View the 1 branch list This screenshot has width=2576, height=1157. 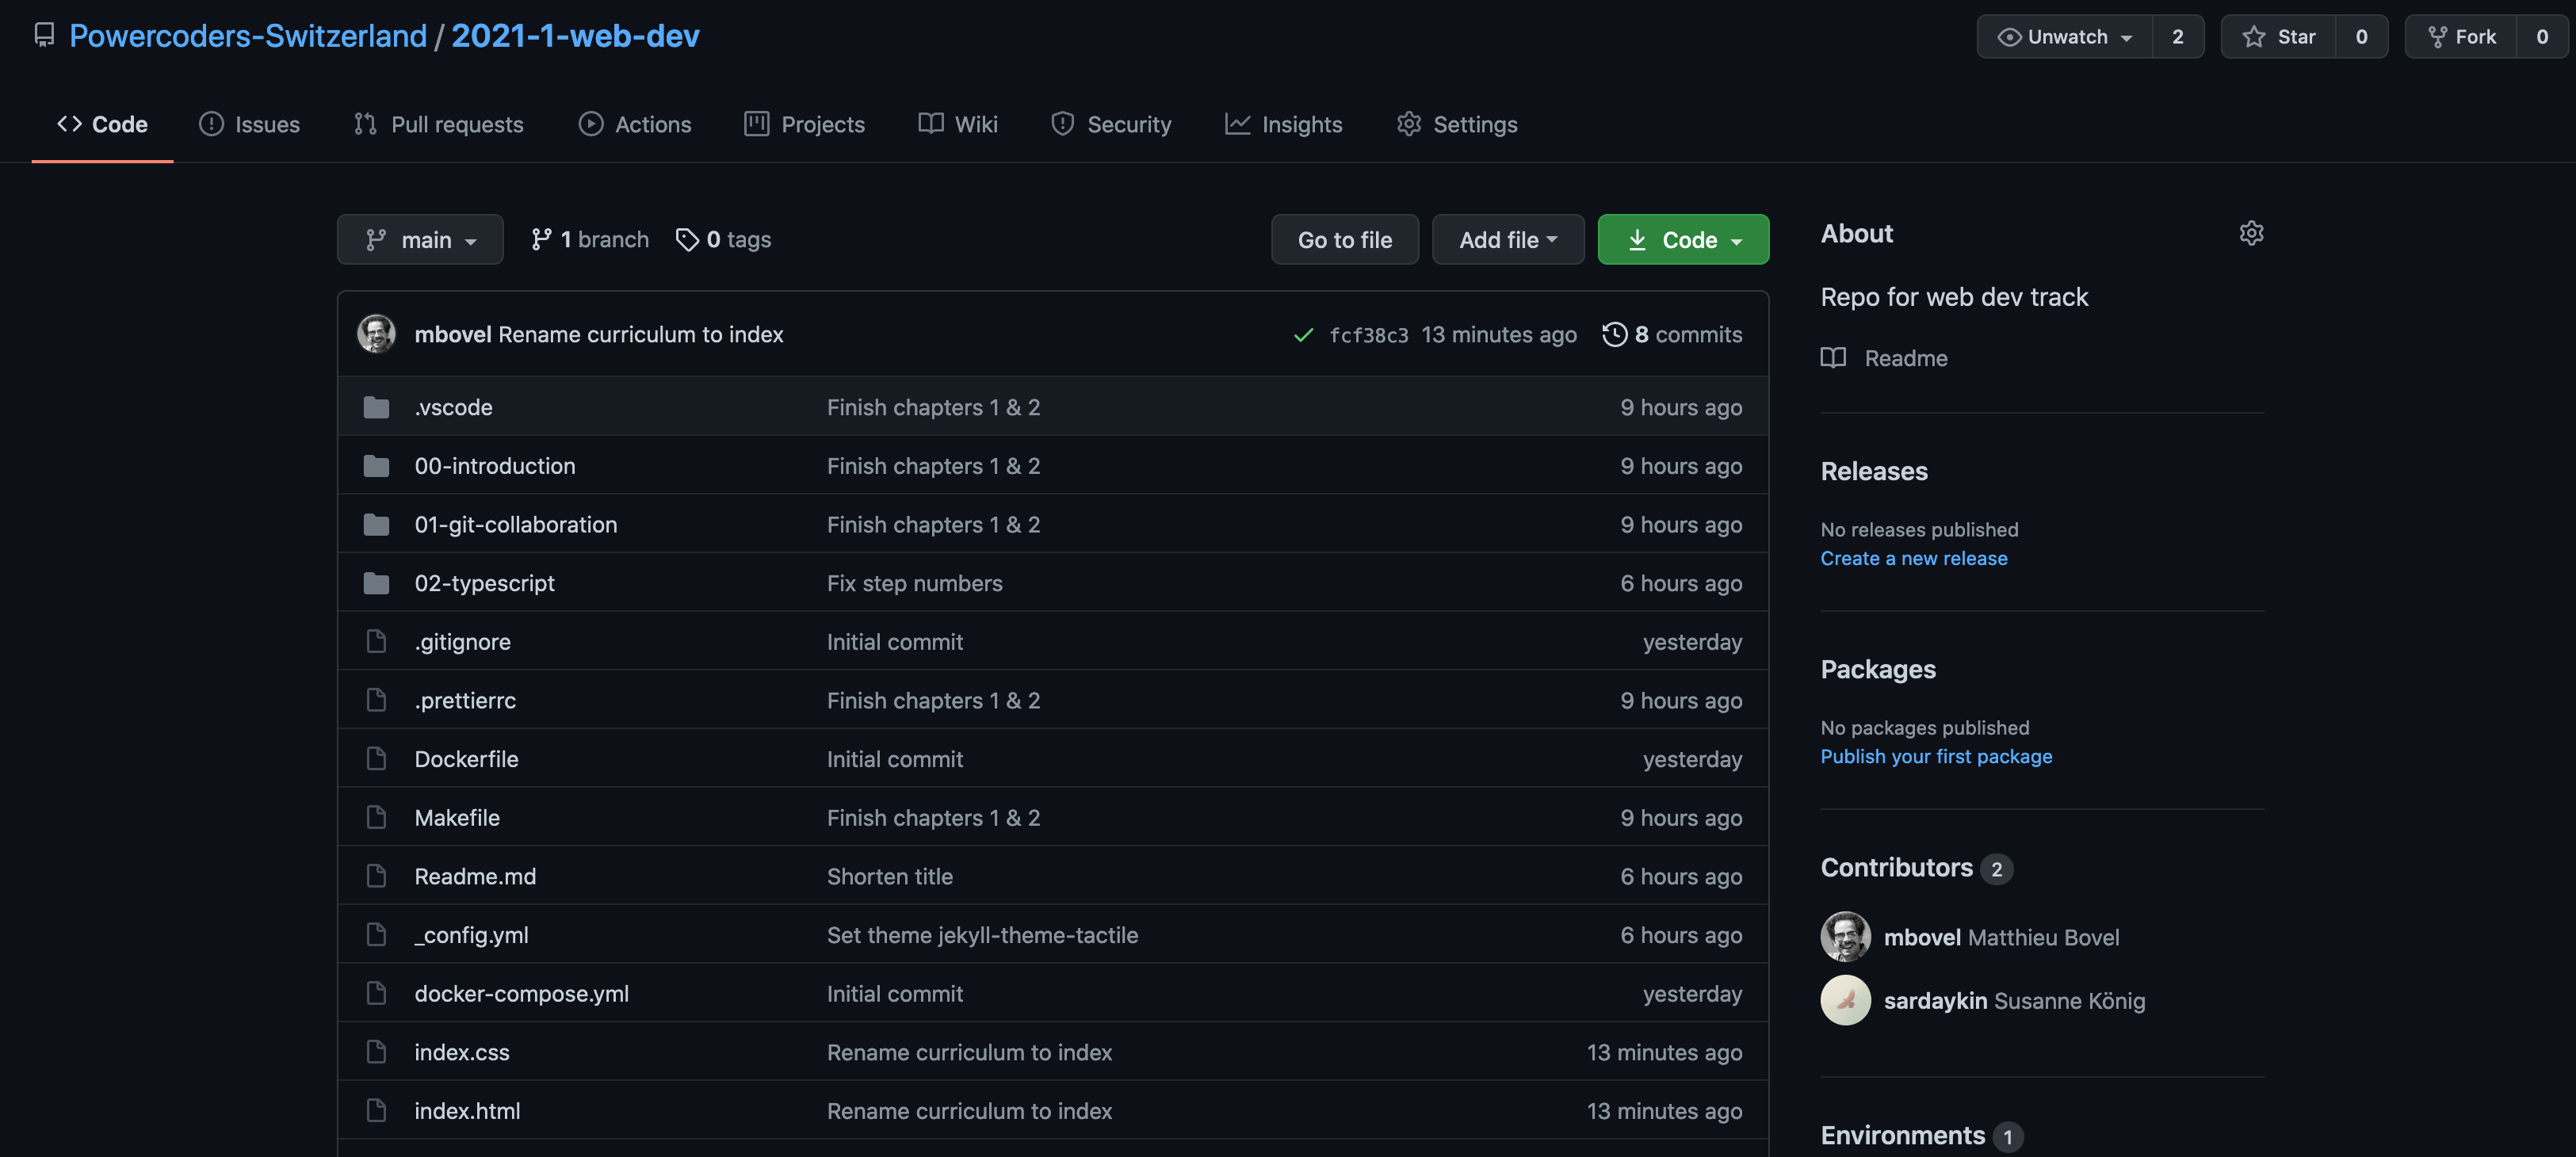590,240
